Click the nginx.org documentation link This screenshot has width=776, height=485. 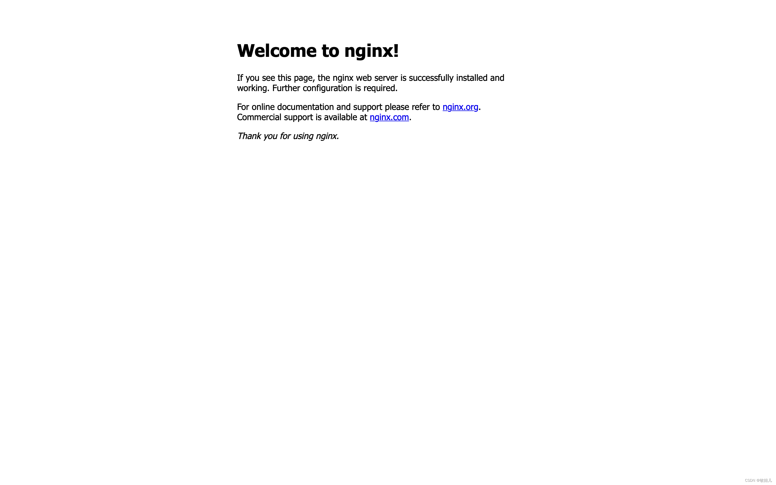coord(460,106)
